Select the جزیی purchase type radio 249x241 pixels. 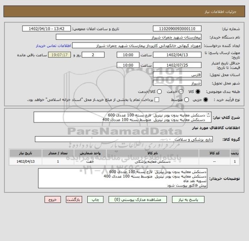click(x=205, y=100)
